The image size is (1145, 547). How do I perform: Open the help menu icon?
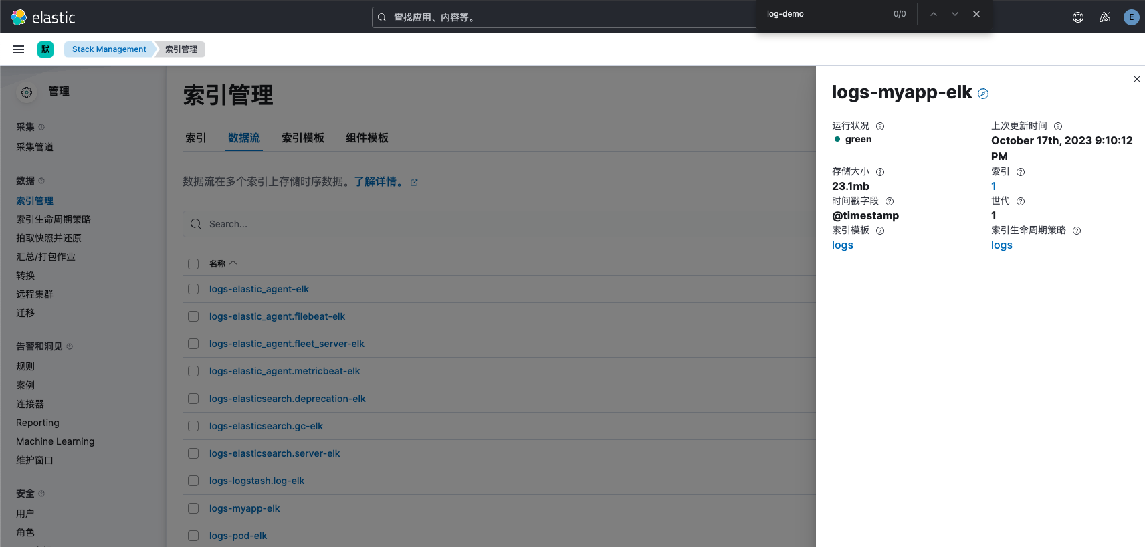[1078, 17]
